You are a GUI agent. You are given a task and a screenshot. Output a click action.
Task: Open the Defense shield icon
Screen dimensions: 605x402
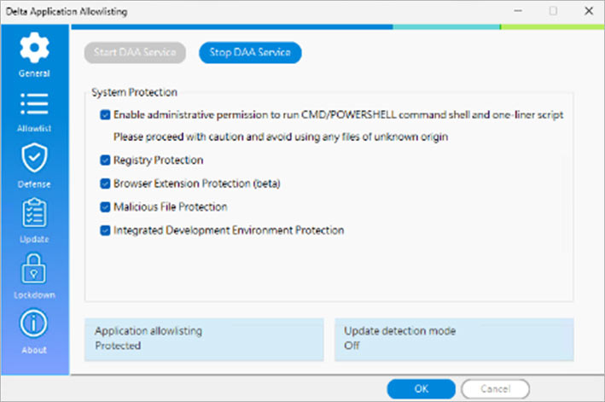[34, 158]
